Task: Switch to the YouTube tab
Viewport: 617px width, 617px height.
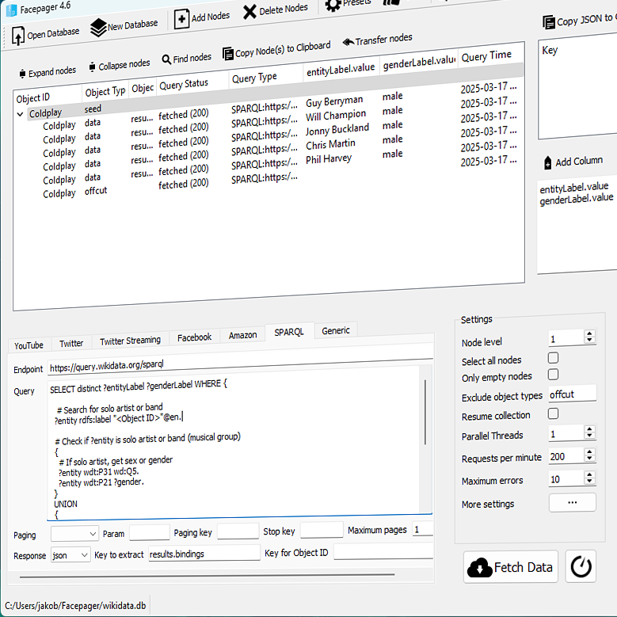Action: click(29, 345)
